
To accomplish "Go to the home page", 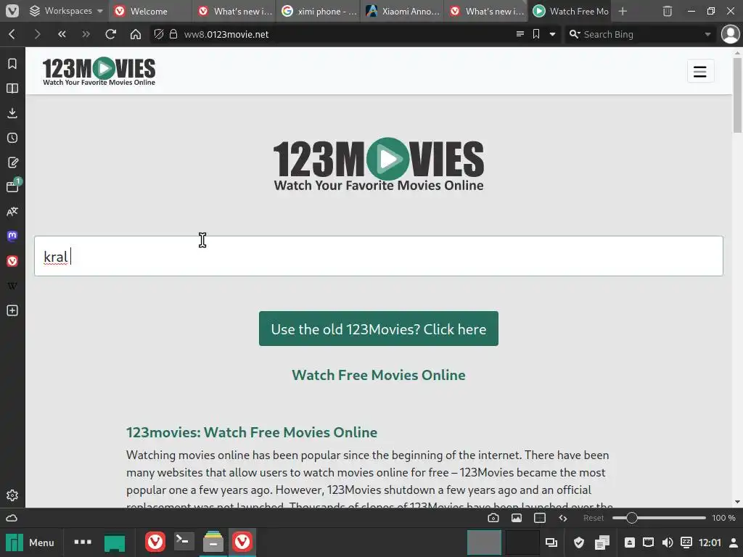I will click(136, 34).
